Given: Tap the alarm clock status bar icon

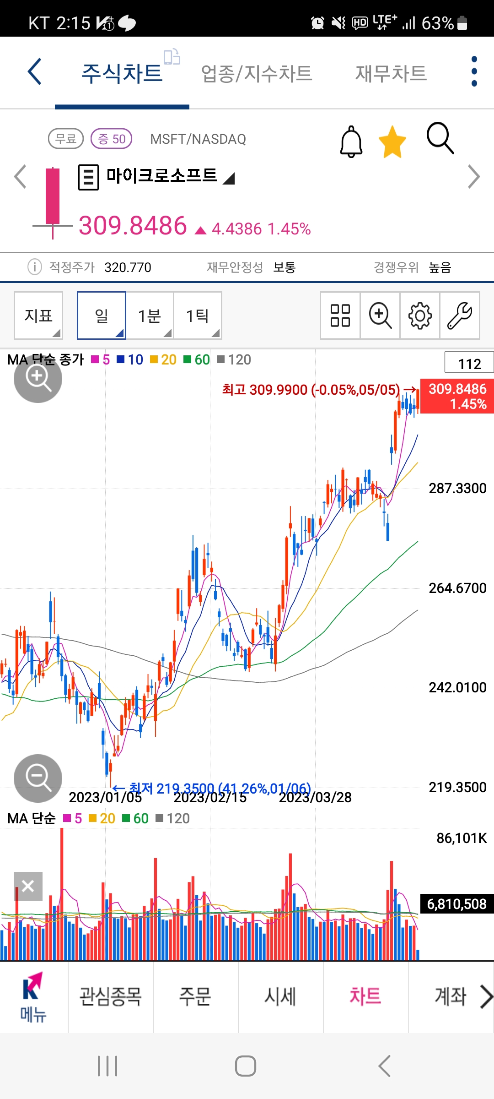Looking at the screenshot, I should point(317,22).
